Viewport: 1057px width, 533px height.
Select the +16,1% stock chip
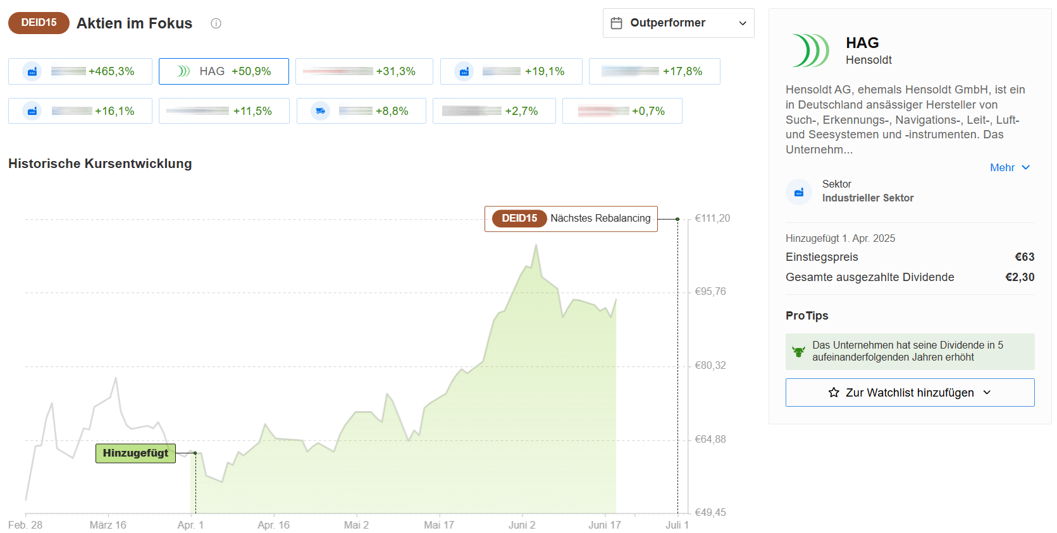pos(80,111)
